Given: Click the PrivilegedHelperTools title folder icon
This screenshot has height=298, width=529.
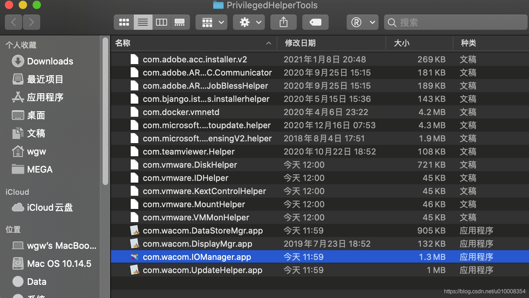Looking at the screenshot, I should coord(218,5).
